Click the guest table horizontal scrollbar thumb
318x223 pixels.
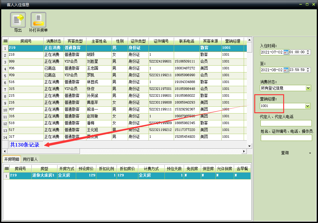(x=44, y=151)
